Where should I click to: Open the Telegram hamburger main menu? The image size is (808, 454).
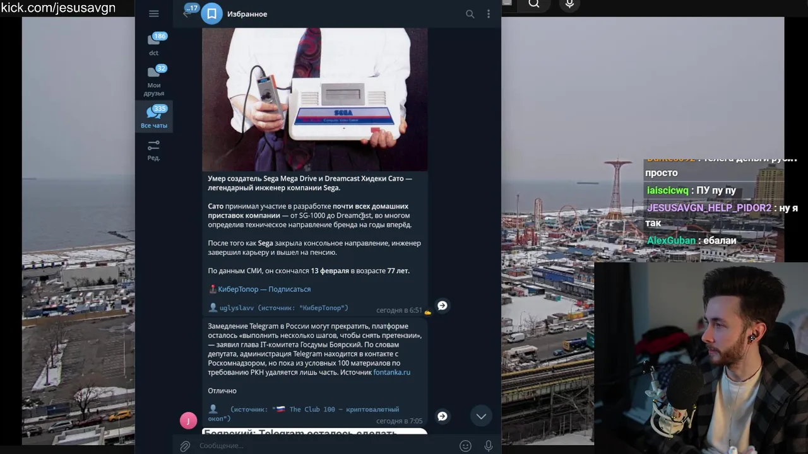tap(153, 13)
